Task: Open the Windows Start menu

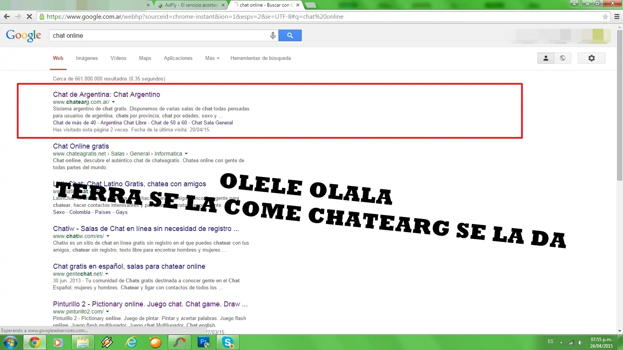Action: pyautogui.click(x=11, y=343)
